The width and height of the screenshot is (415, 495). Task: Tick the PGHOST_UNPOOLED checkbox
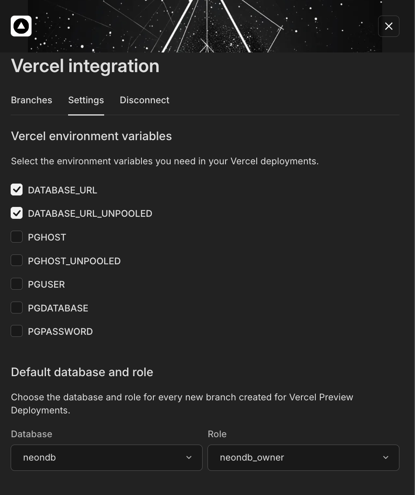click(17, 261)
